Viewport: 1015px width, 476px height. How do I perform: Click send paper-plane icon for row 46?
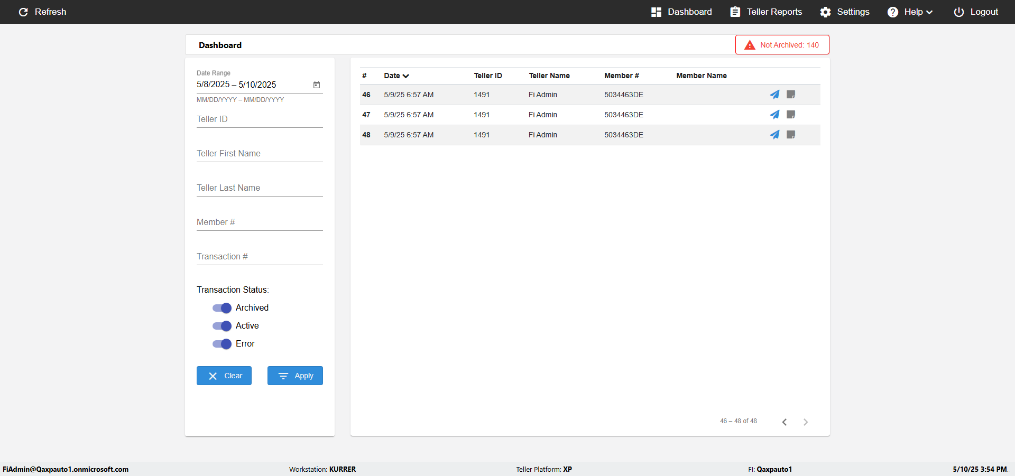click(774, 95)
